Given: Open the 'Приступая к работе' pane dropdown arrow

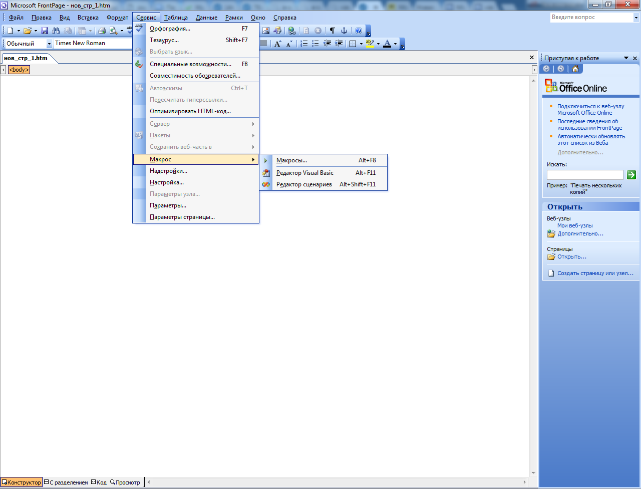Looking at the screenshot, I should click(x=626, y=58).
